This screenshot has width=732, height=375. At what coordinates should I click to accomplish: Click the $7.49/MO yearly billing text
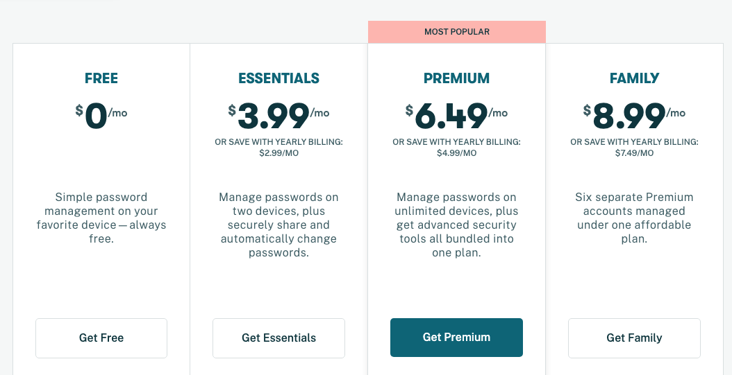tap(634, 153)
